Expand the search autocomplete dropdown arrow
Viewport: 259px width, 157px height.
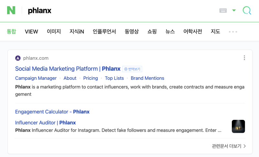tap(234, 10)
